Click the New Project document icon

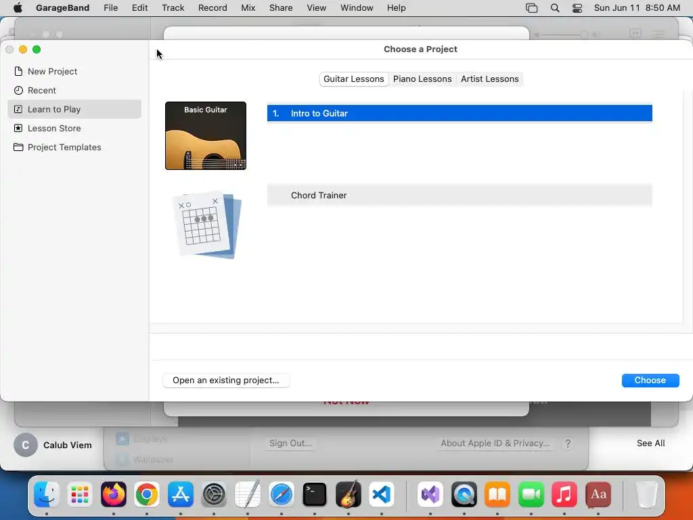pyautogui.click(x=18, y=71)
